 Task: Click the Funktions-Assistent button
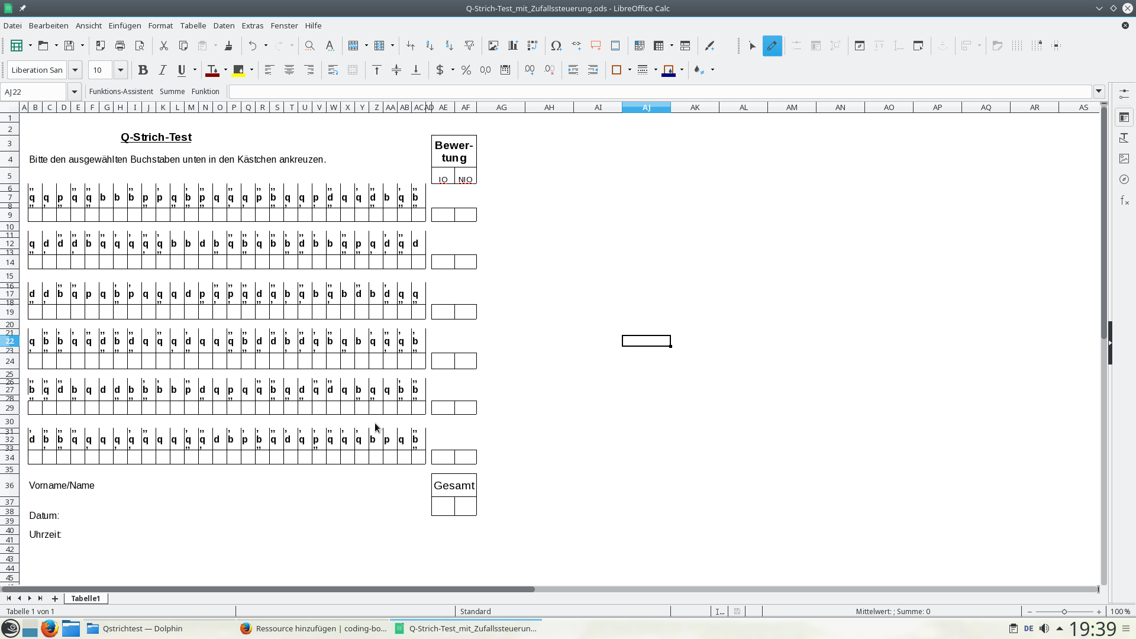(121, 91)
